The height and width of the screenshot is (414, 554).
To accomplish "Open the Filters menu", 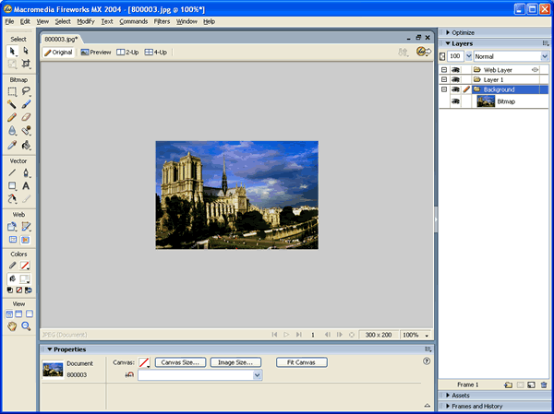I will pyautogui.click(x=162, y=21).
